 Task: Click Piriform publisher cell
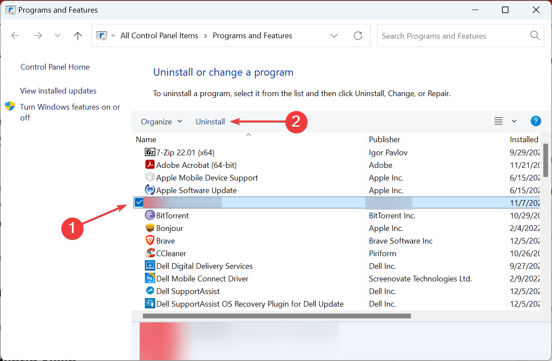pyautogui.click(x=382, y=253)
